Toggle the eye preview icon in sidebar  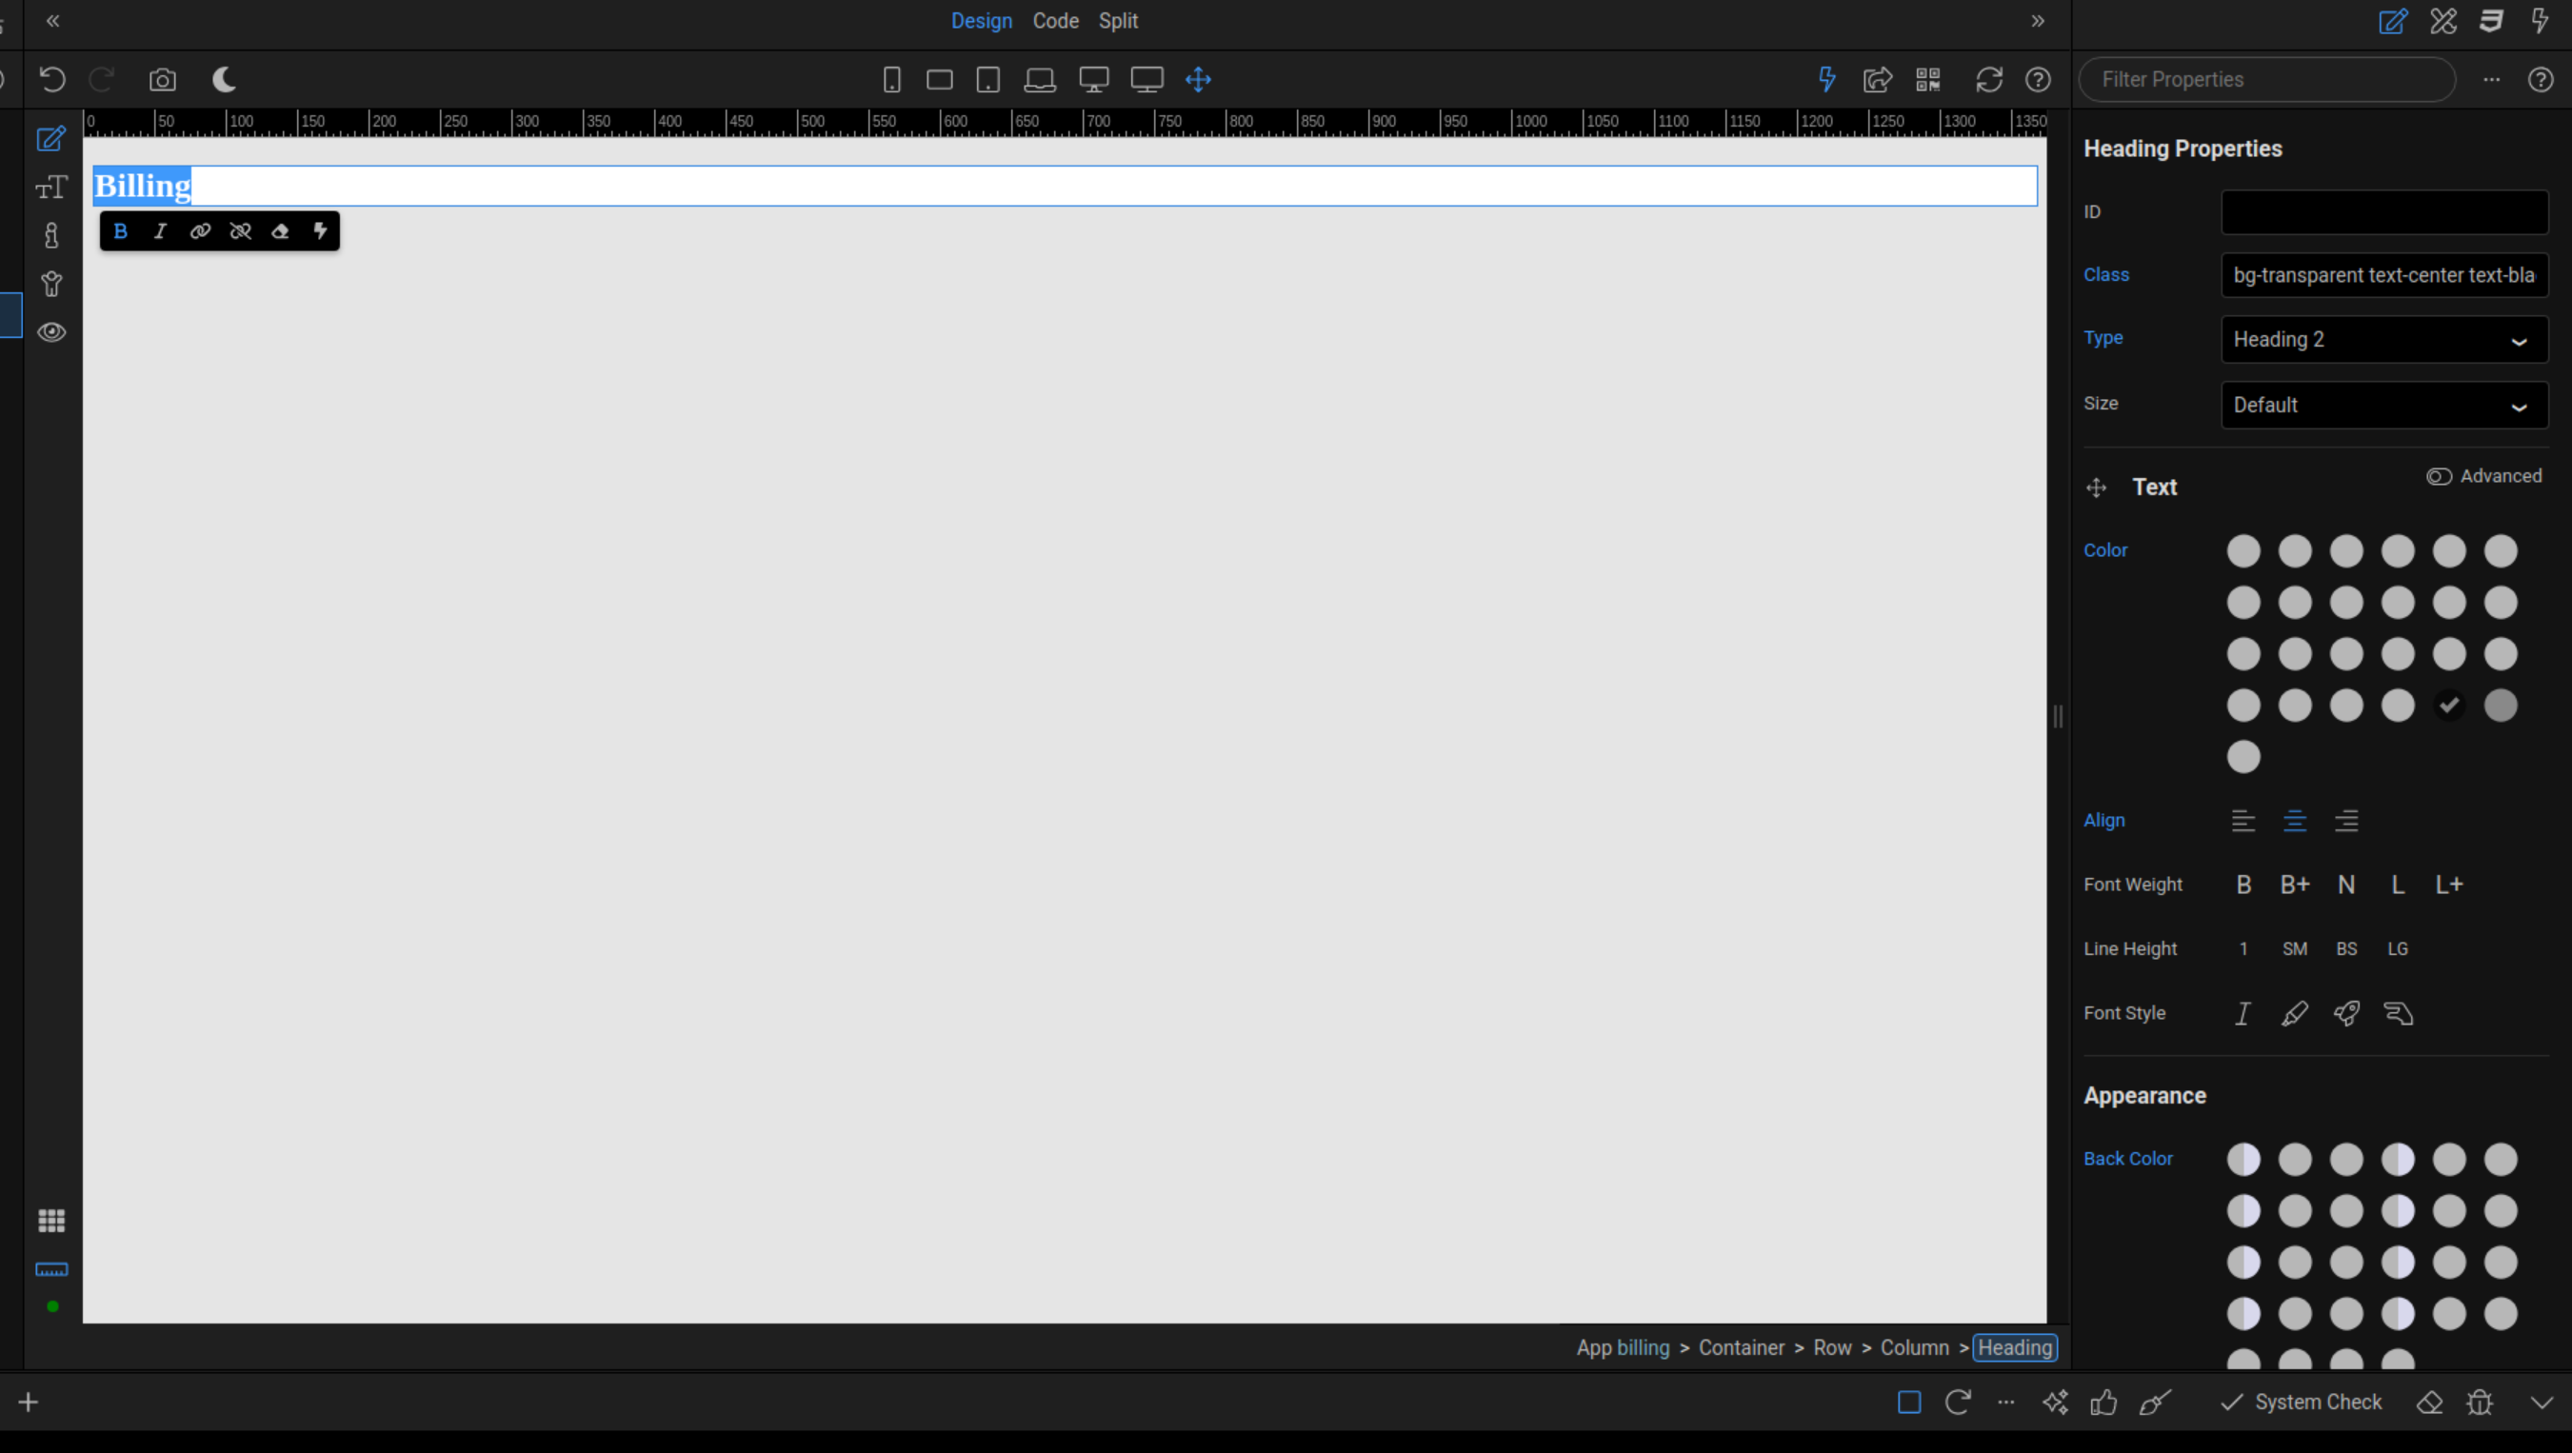pyautogui.click(x=52, y=332)
